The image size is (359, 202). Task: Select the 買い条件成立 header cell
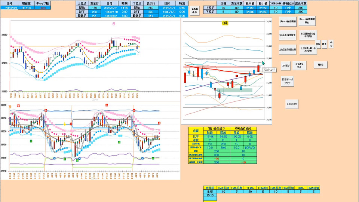pyautogui.click(x=217, y=129)
